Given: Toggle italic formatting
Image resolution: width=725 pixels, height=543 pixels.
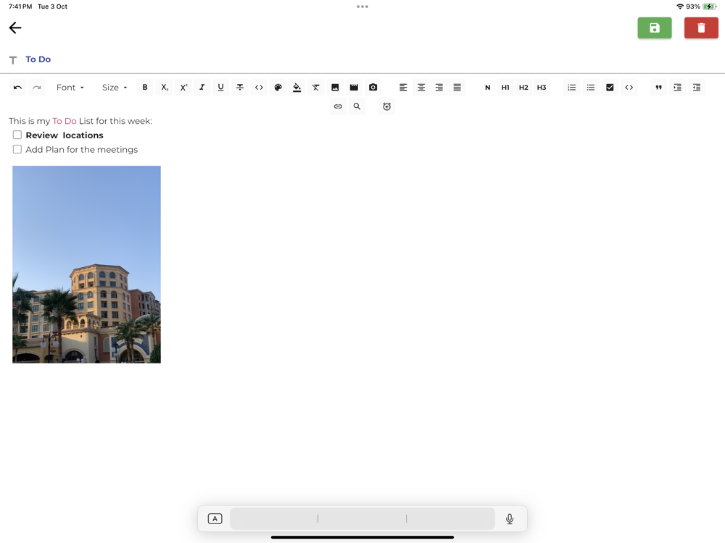Looking at the screenshot, I should pyautogui.click(x=202, y=88).
